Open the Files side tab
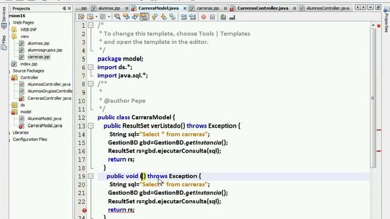 pos(4,43)
